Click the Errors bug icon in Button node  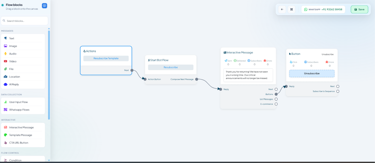point(327,62)
